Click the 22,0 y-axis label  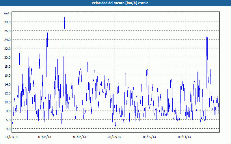(x=8, y=49)
